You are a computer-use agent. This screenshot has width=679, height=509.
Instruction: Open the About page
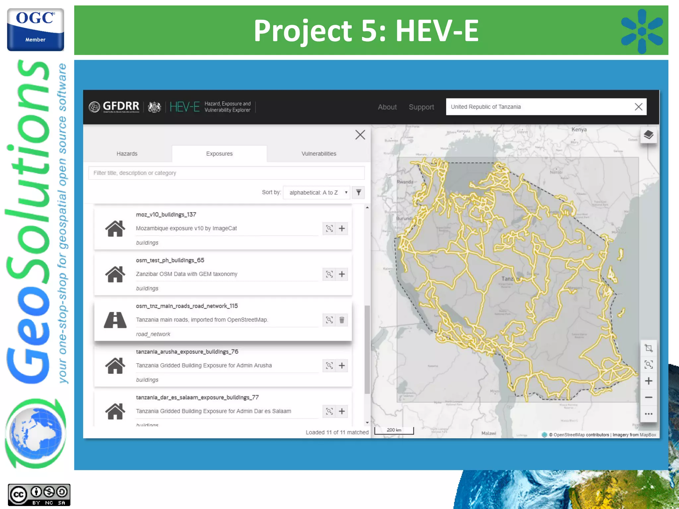(x=387, y=107)
